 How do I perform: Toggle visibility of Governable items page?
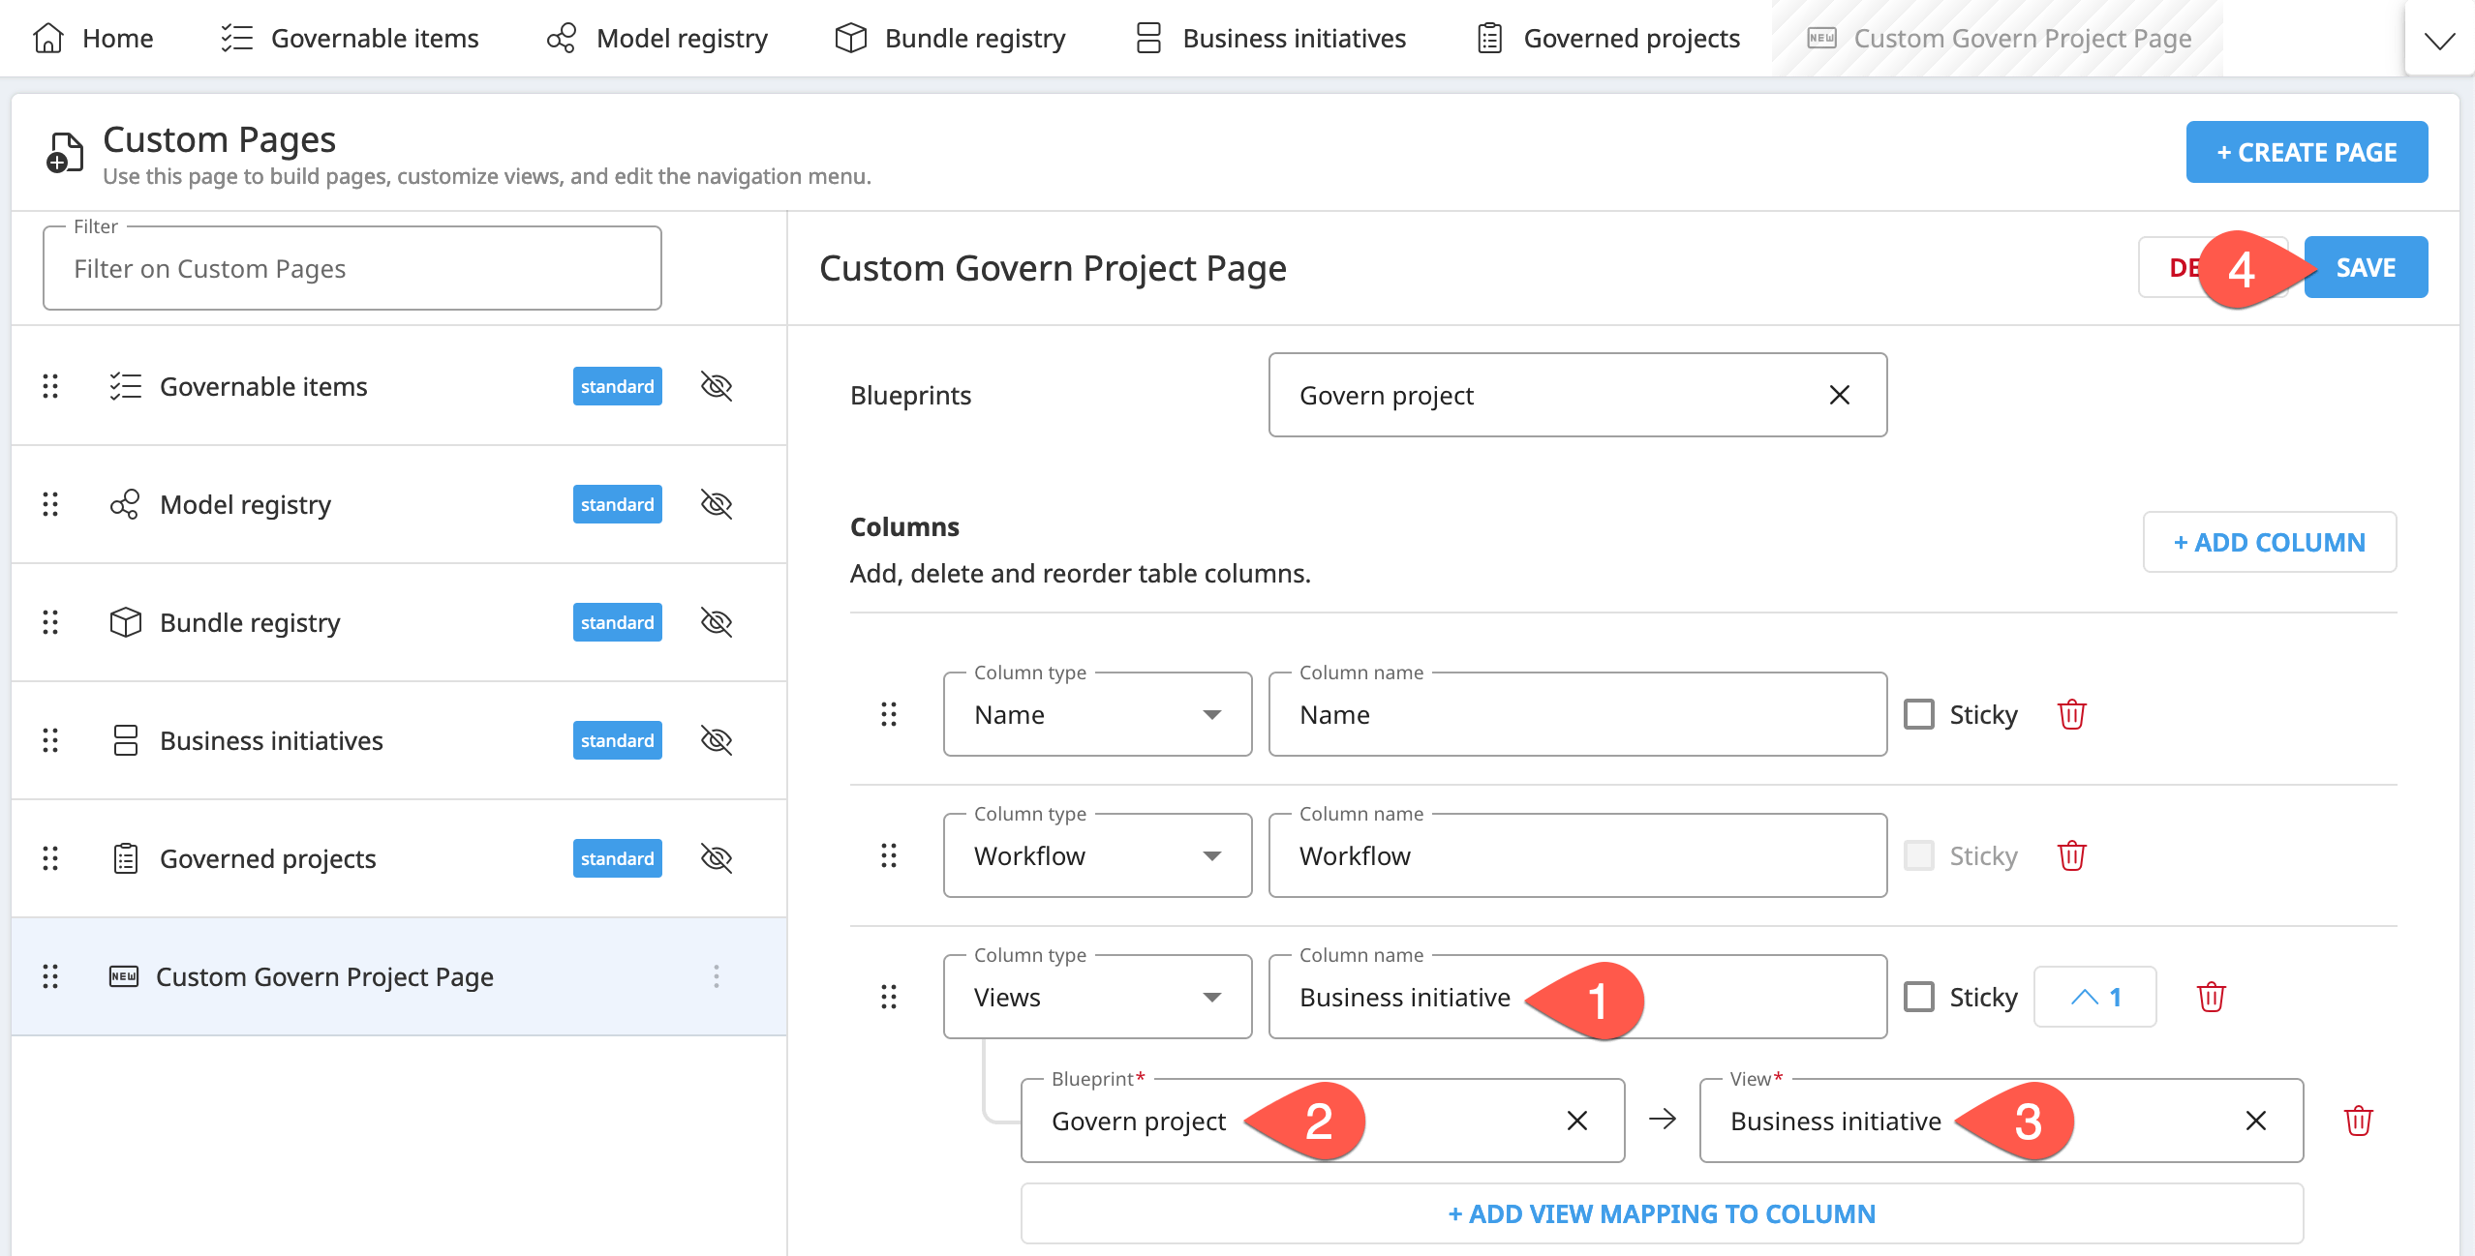(x=717, y=386)
